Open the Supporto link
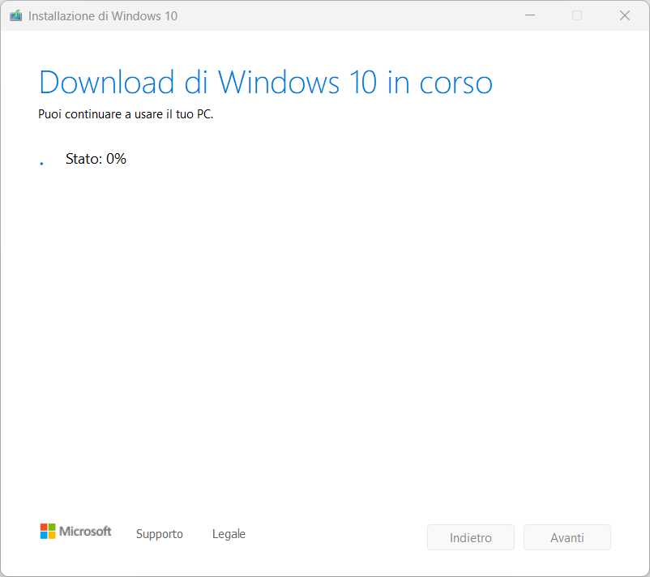The height and width of the screenshot is (577, 650). [x=160, y=534]
